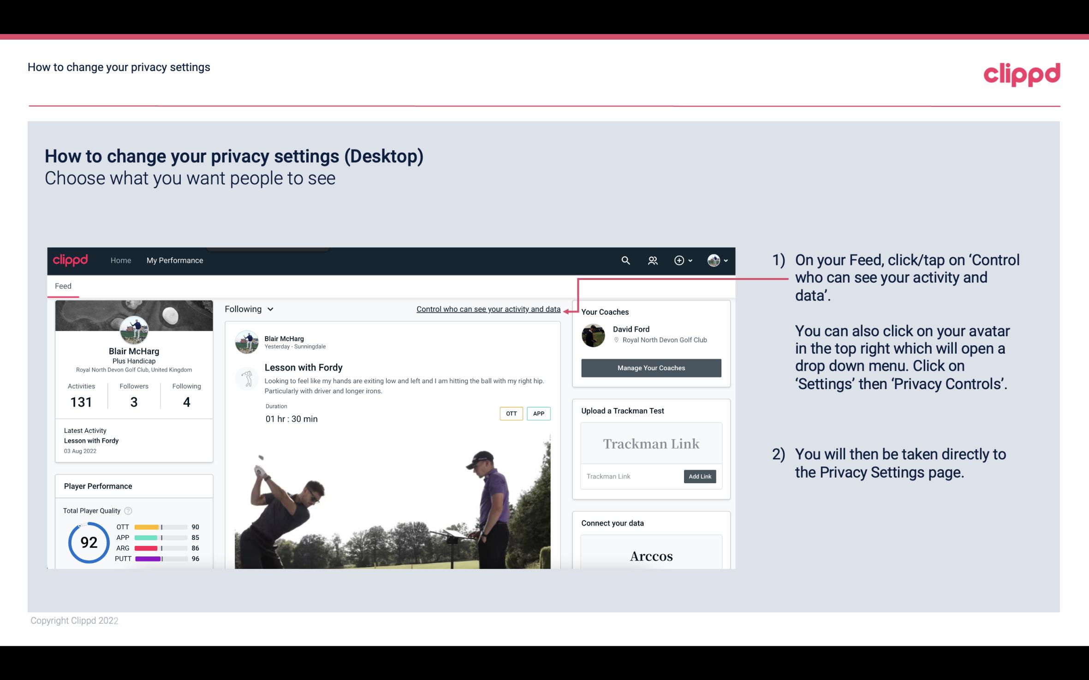Toggle the Feed view section
The height and width of the screenshot is (680, 1089).
coord(63,285)
